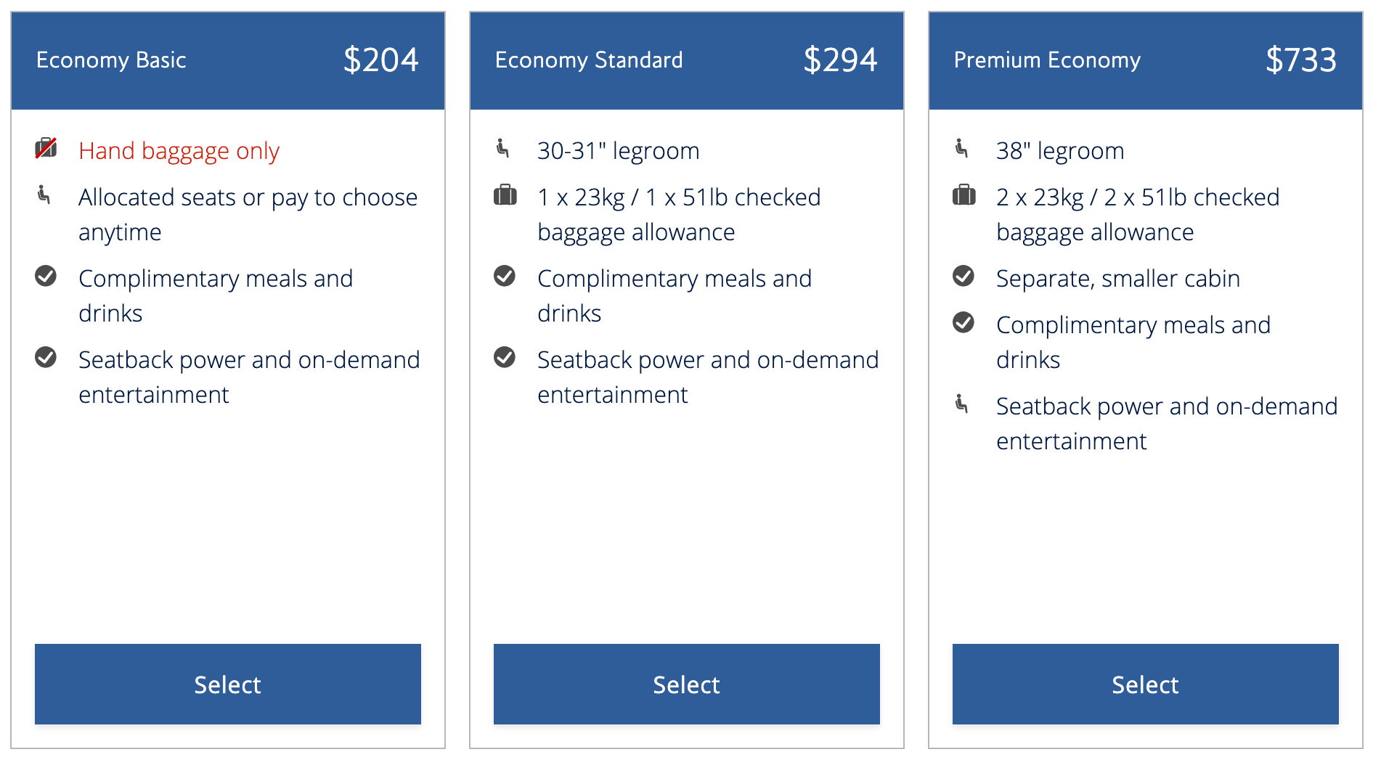Click the checkmark beside complimentary meals in Economy Basic

point(45,276)
